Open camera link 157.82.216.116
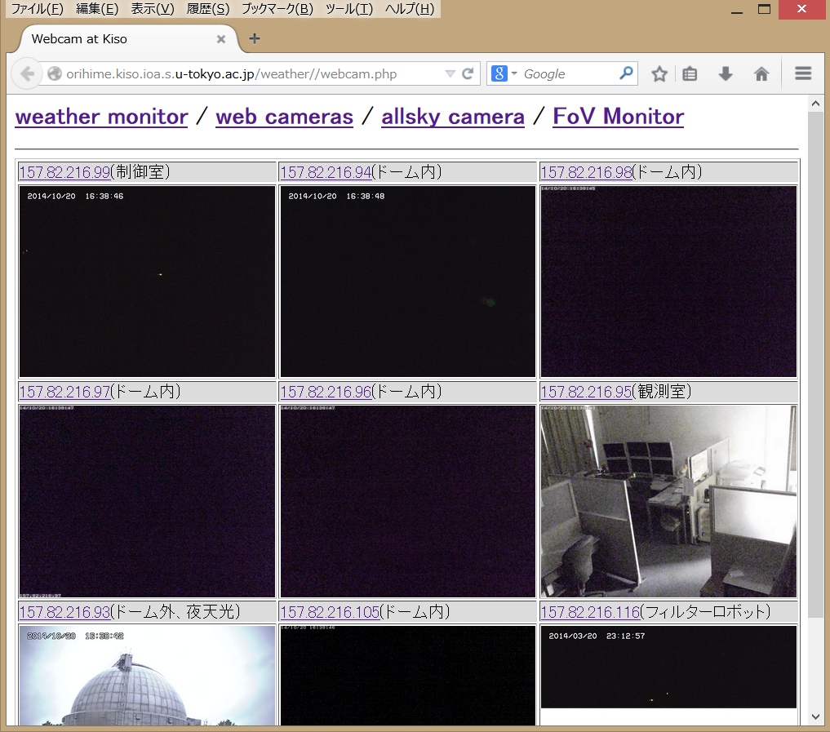830x732 pixels. point(591,612)
